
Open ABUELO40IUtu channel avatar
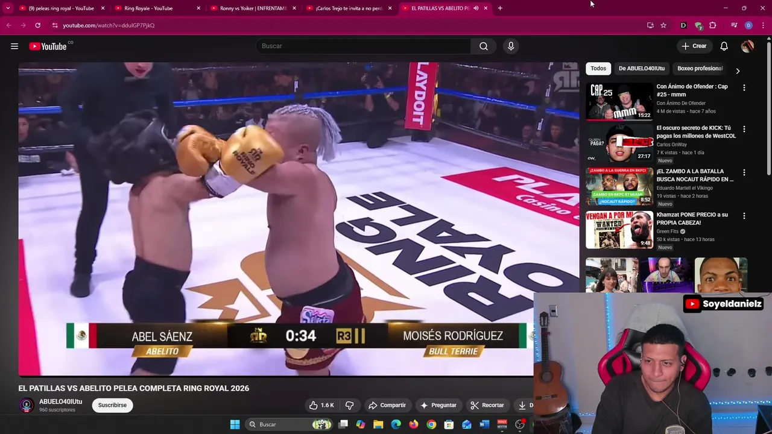tap(27, 405)
